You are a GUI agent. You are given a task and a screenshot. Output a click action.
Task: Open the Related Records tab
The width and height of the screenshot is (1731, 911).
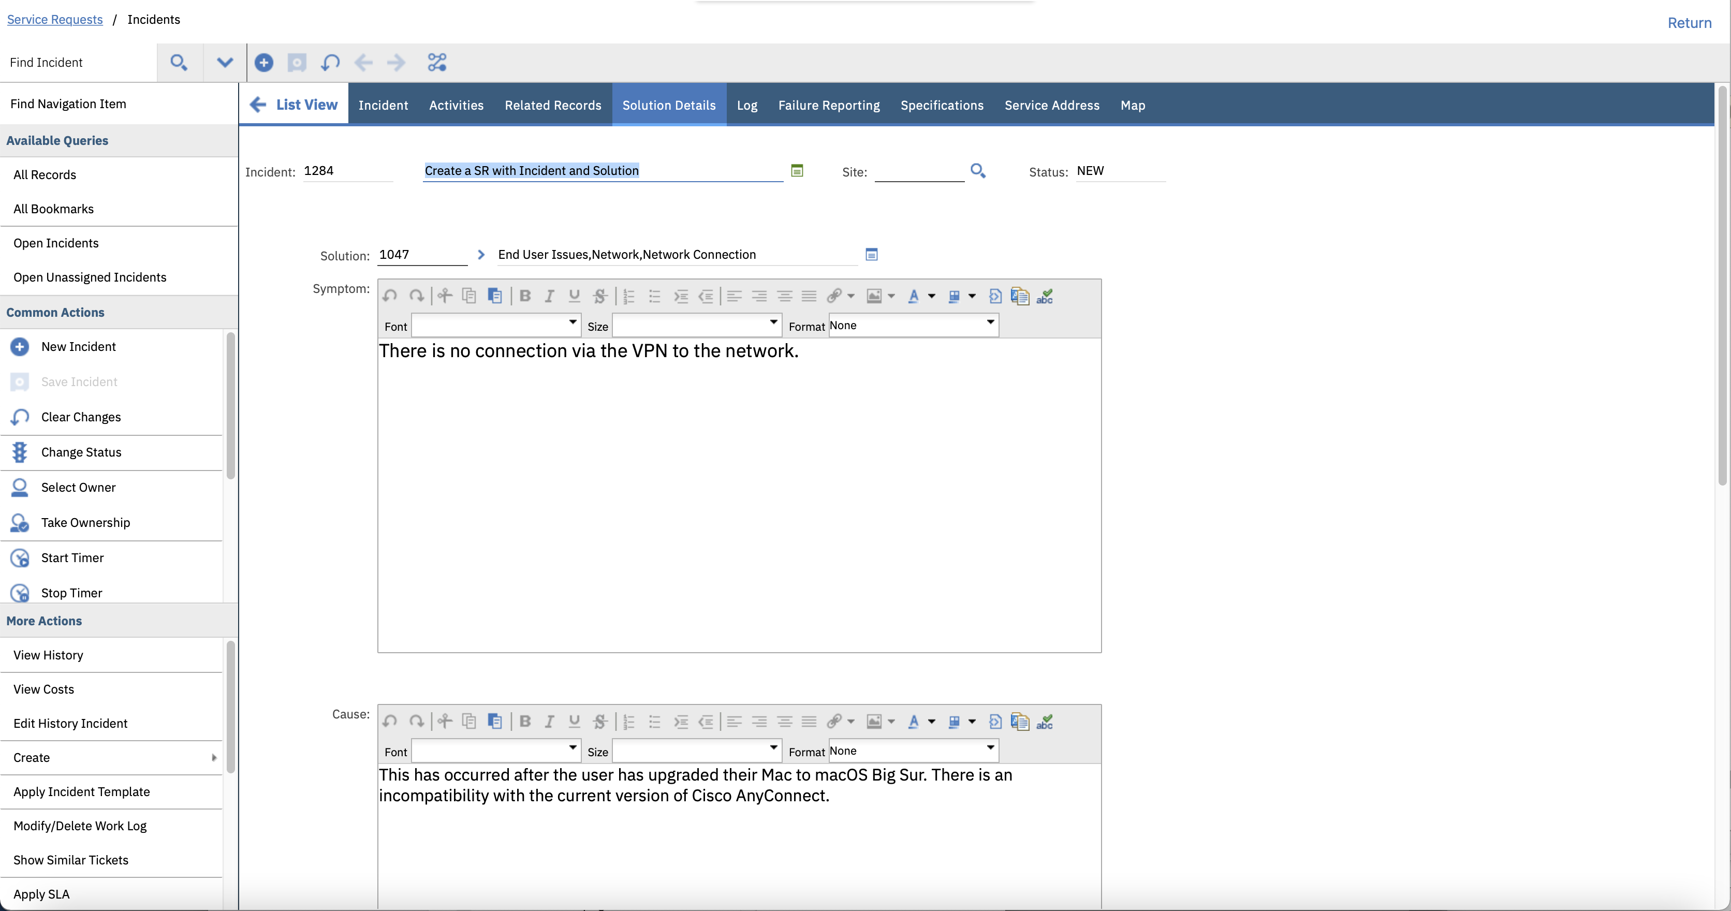point(552,105)
